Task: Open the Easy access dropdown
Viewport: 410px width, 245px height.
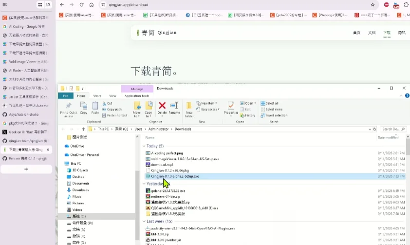Action: [208, 109]
